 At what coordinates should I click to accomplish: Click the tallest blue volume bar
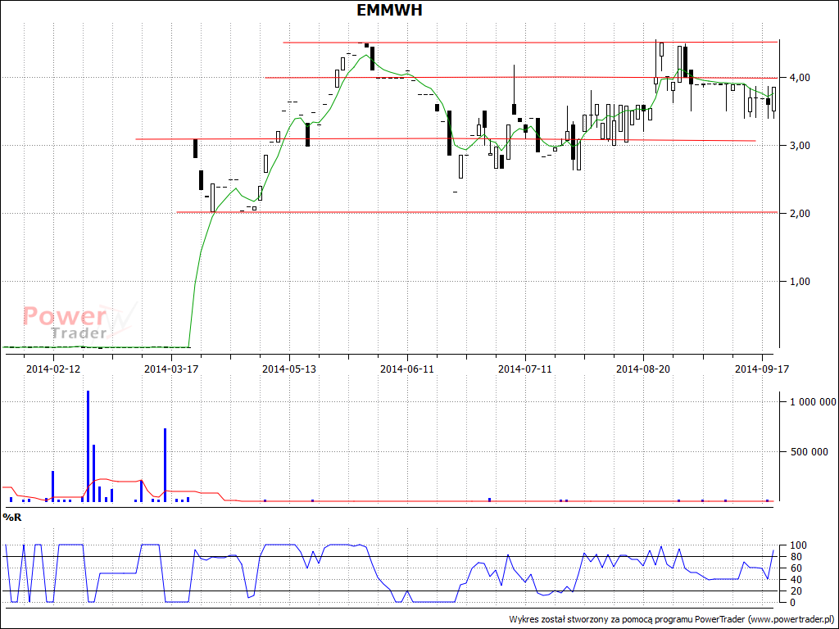tap(88, 446)
